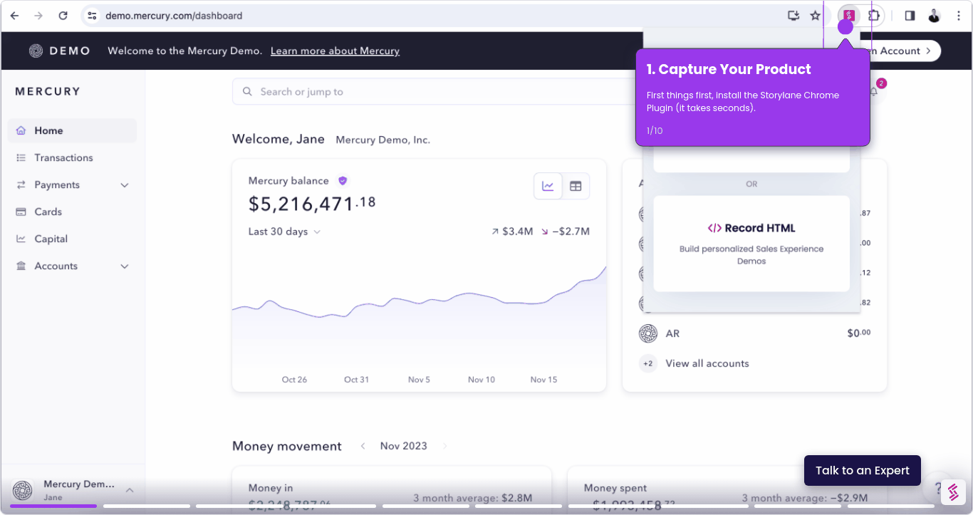The height and width of the screenshot is (515, 973).
Task: Select the Record HTML option card
Action: (751, 244)
